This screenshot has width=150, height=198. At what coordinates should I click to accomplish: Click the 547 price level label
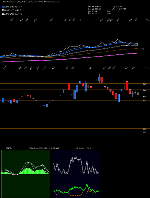[145, 84]
